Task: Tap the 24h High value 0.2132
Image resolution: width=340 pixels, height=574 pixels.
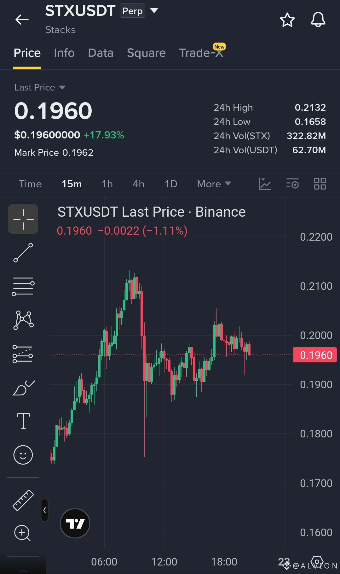Action: tap(310, 108)
